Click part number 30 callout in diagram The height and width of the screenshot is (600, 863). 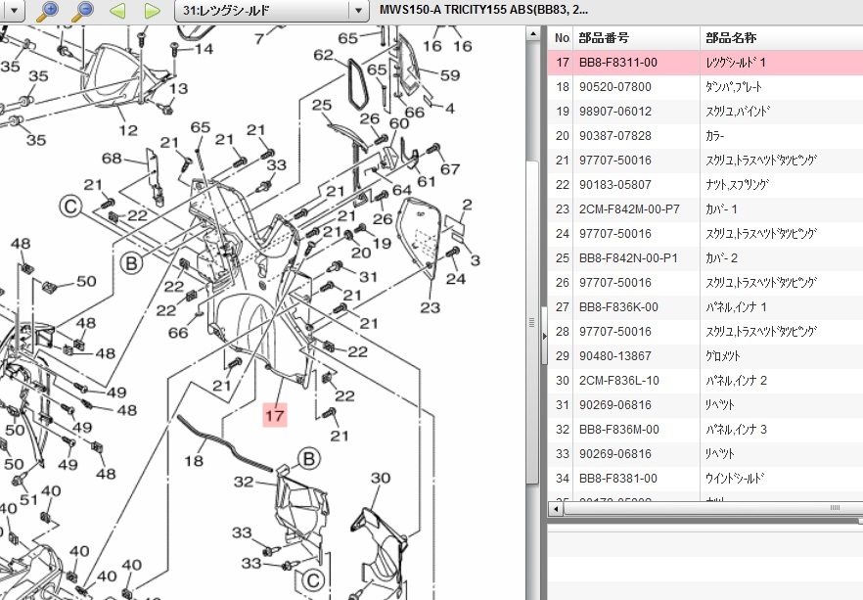[381, 479]
